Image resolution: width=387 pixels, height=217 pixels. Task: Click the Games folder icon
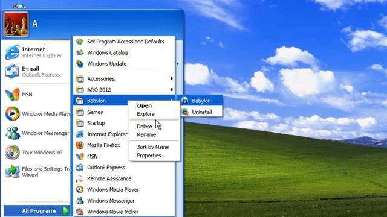(80, 112)
